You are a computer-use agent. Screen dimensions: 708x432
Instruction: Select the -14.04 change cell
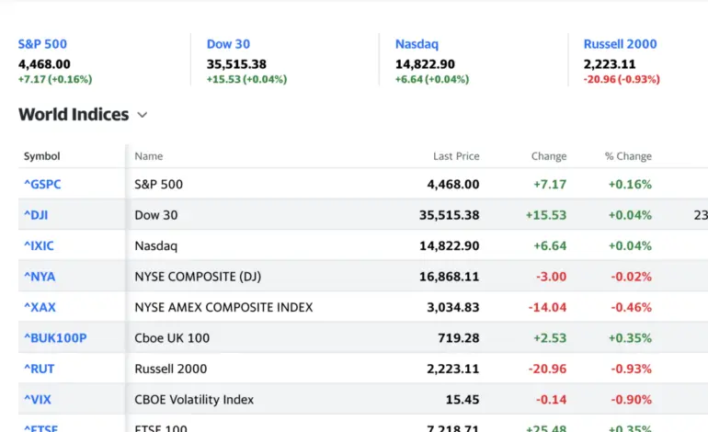click(547, 307)
